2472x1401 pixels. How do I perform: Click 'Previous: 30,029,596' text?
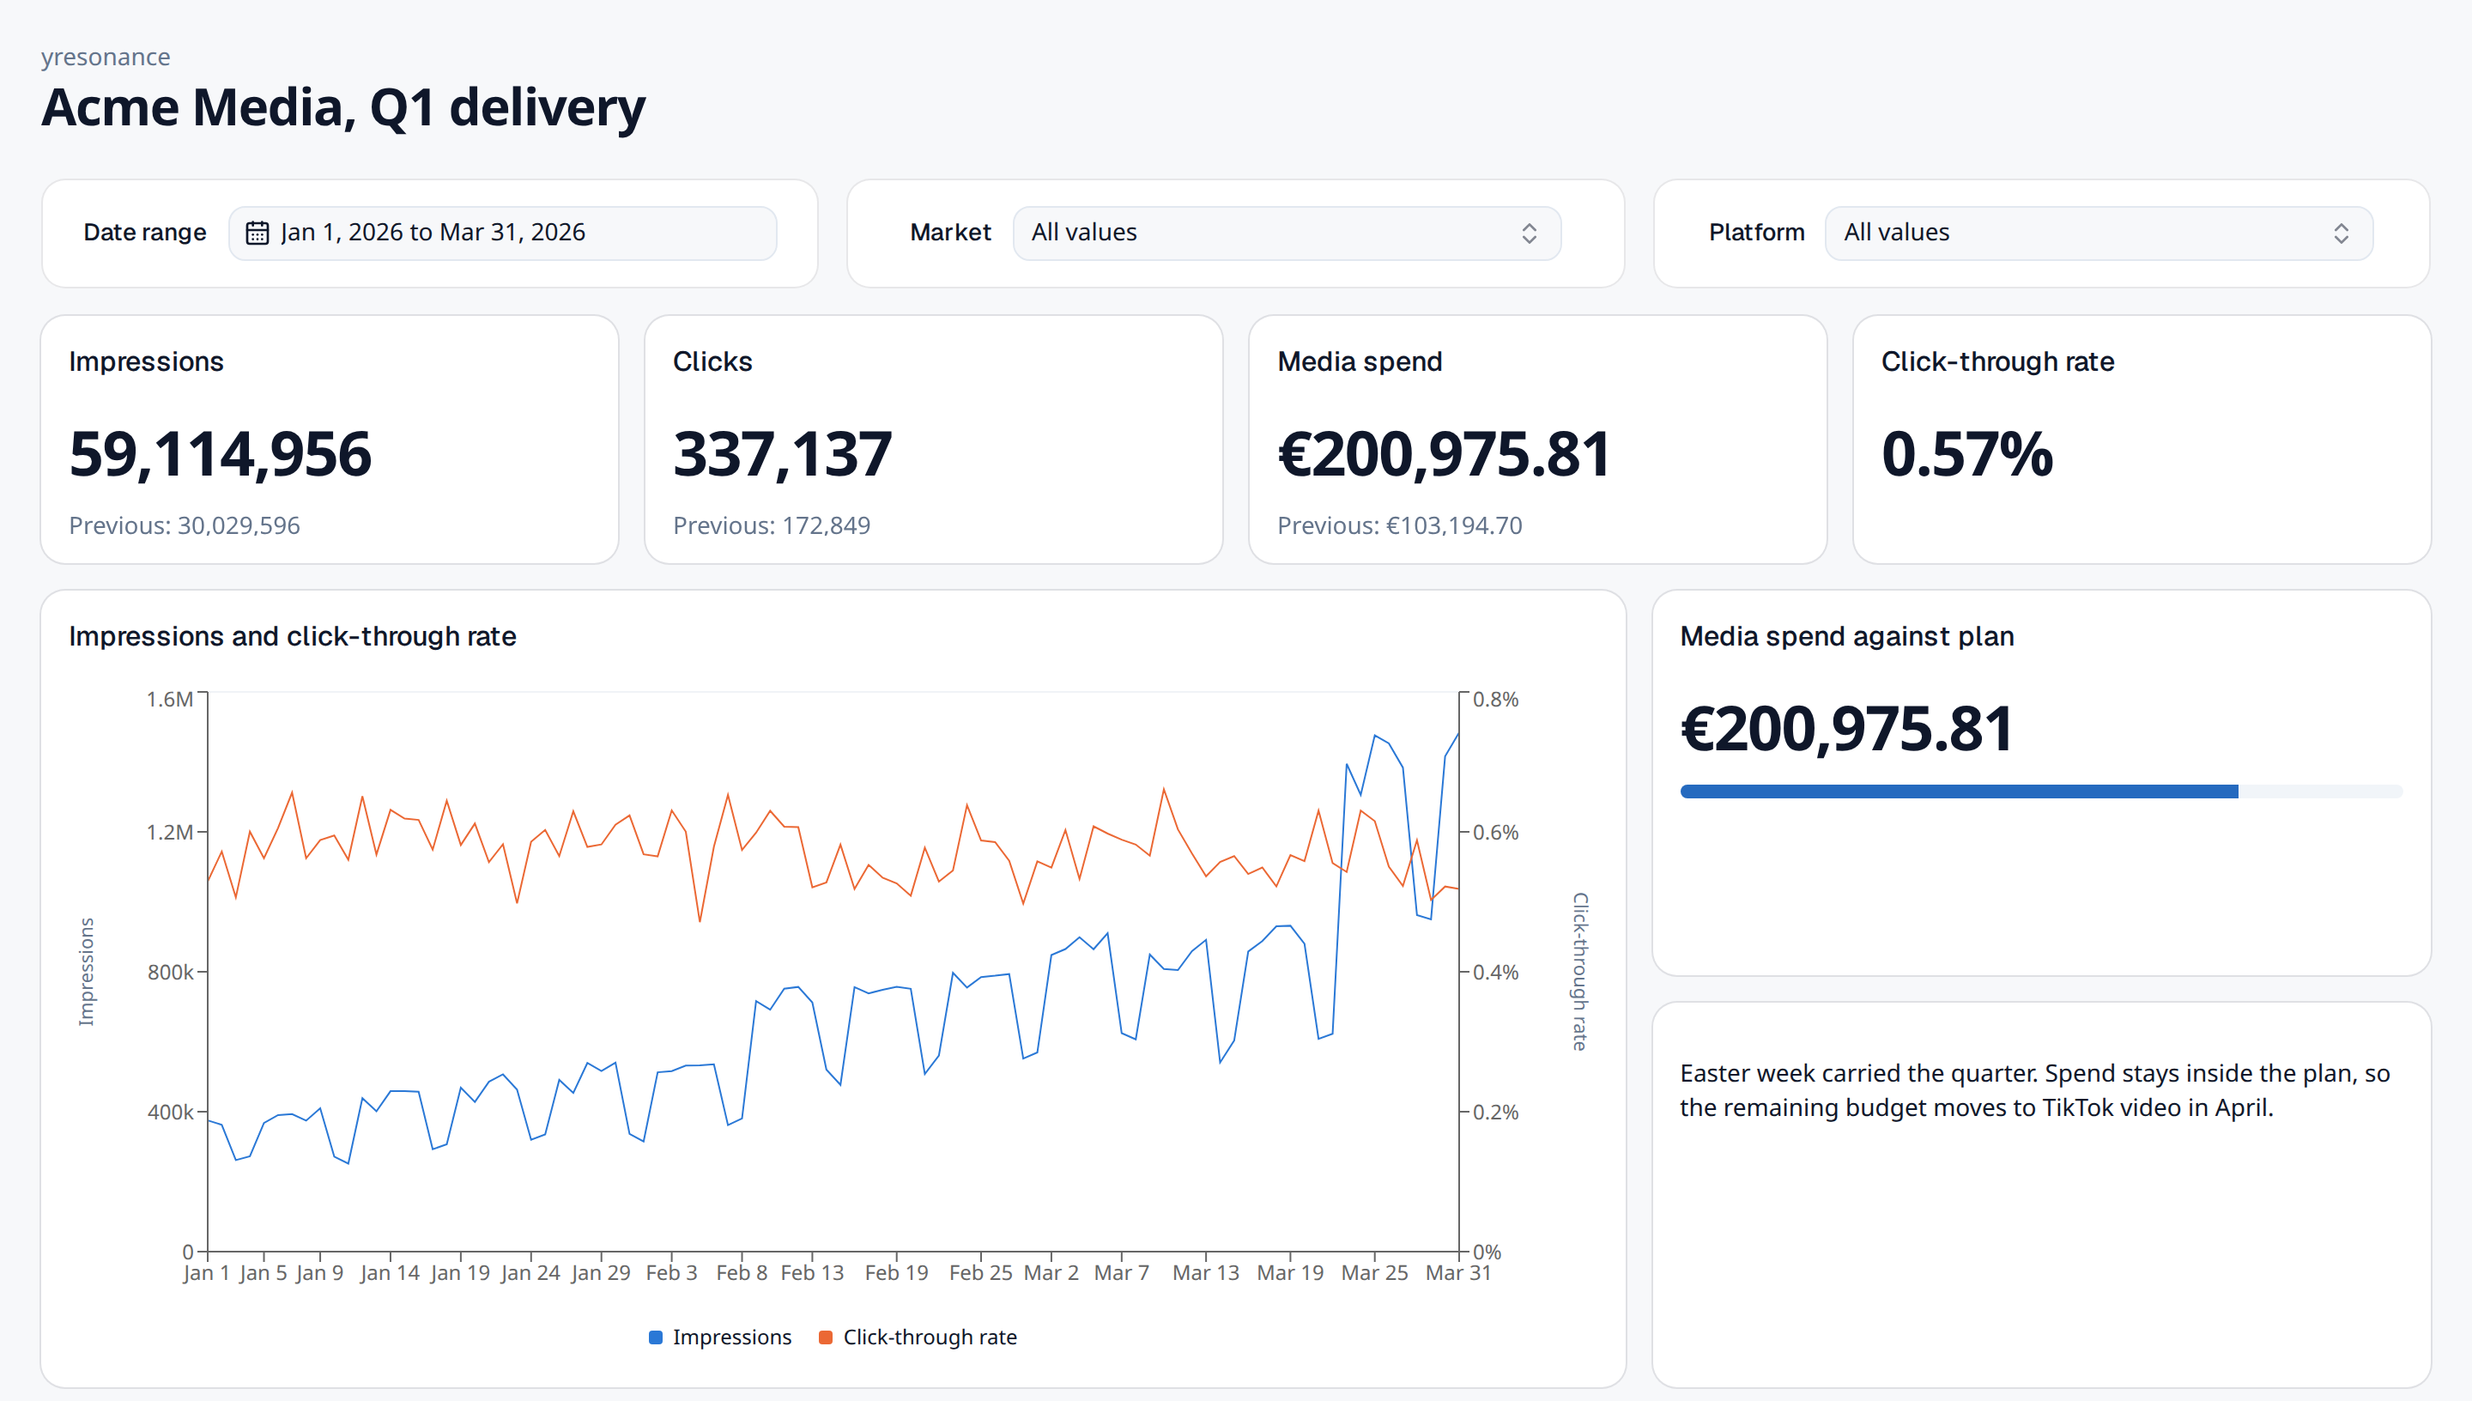(185, 525)
